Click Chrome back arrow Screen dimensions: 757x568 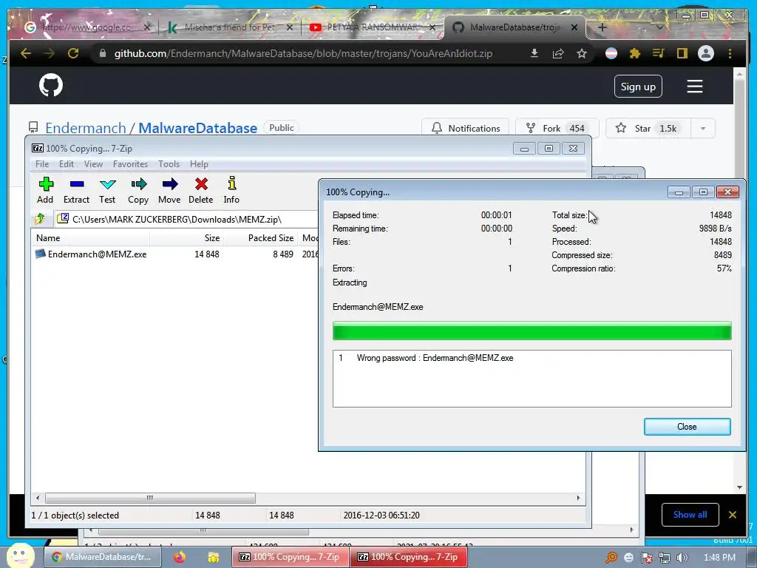click(26, 53)
